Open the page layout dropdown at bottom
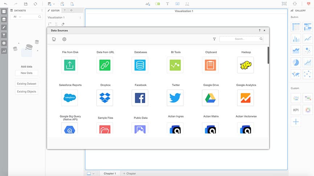This screenshot has width=314, height=176. [x=91, y=173]
